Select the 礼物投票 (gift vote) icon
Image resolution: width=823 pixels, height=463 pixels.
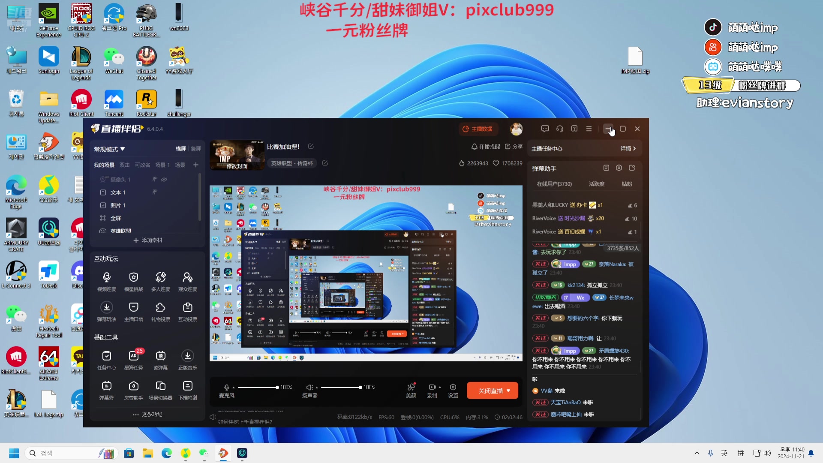[x=161, y=307]
